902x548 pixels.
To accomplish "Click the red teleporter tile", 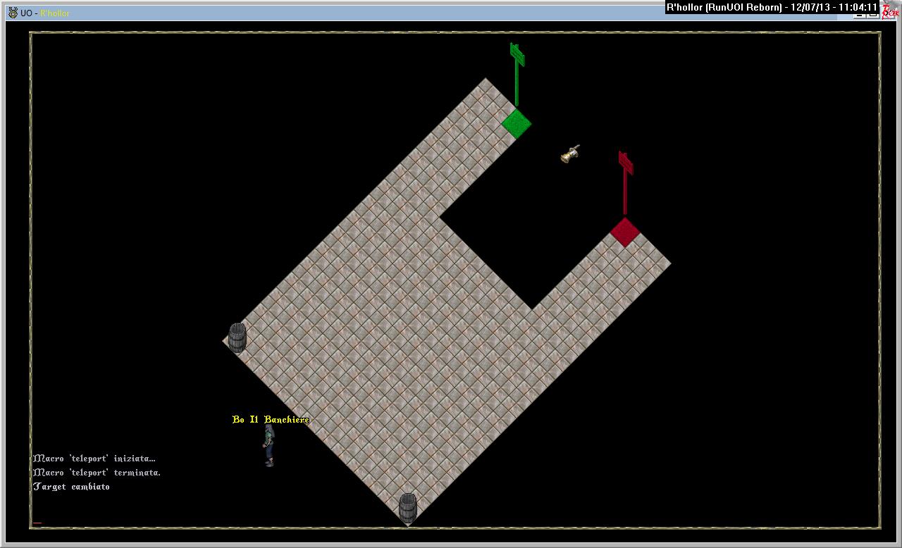I will pos(625,232).
